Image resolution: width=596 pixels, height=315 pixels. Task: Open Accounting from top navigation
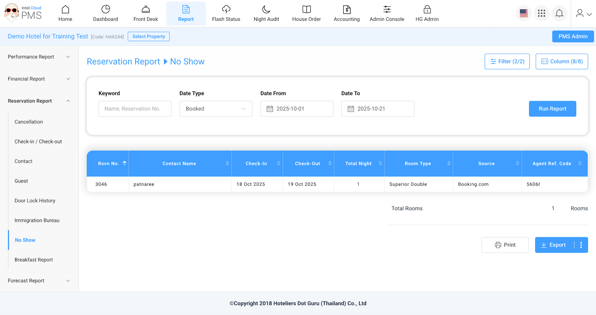(346, 13)
